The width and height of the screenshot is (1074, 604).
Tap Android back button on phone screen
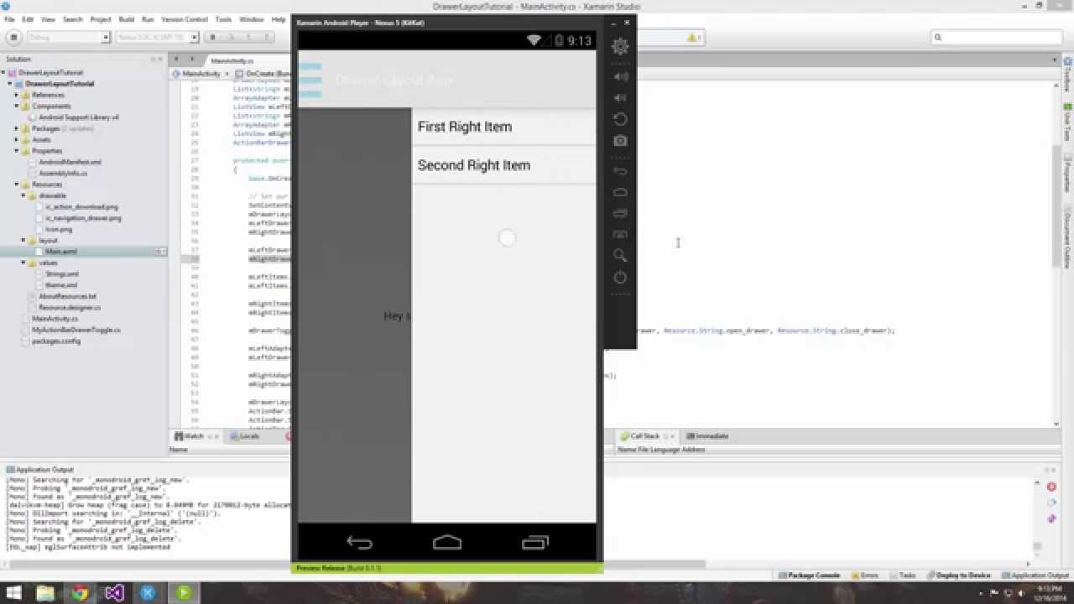tap(359, 543)
